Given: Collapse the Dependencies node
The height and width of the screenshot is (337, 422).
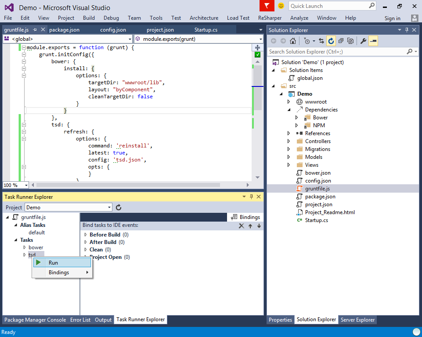Looking at the screenshot, I should (x=289, y=110).
